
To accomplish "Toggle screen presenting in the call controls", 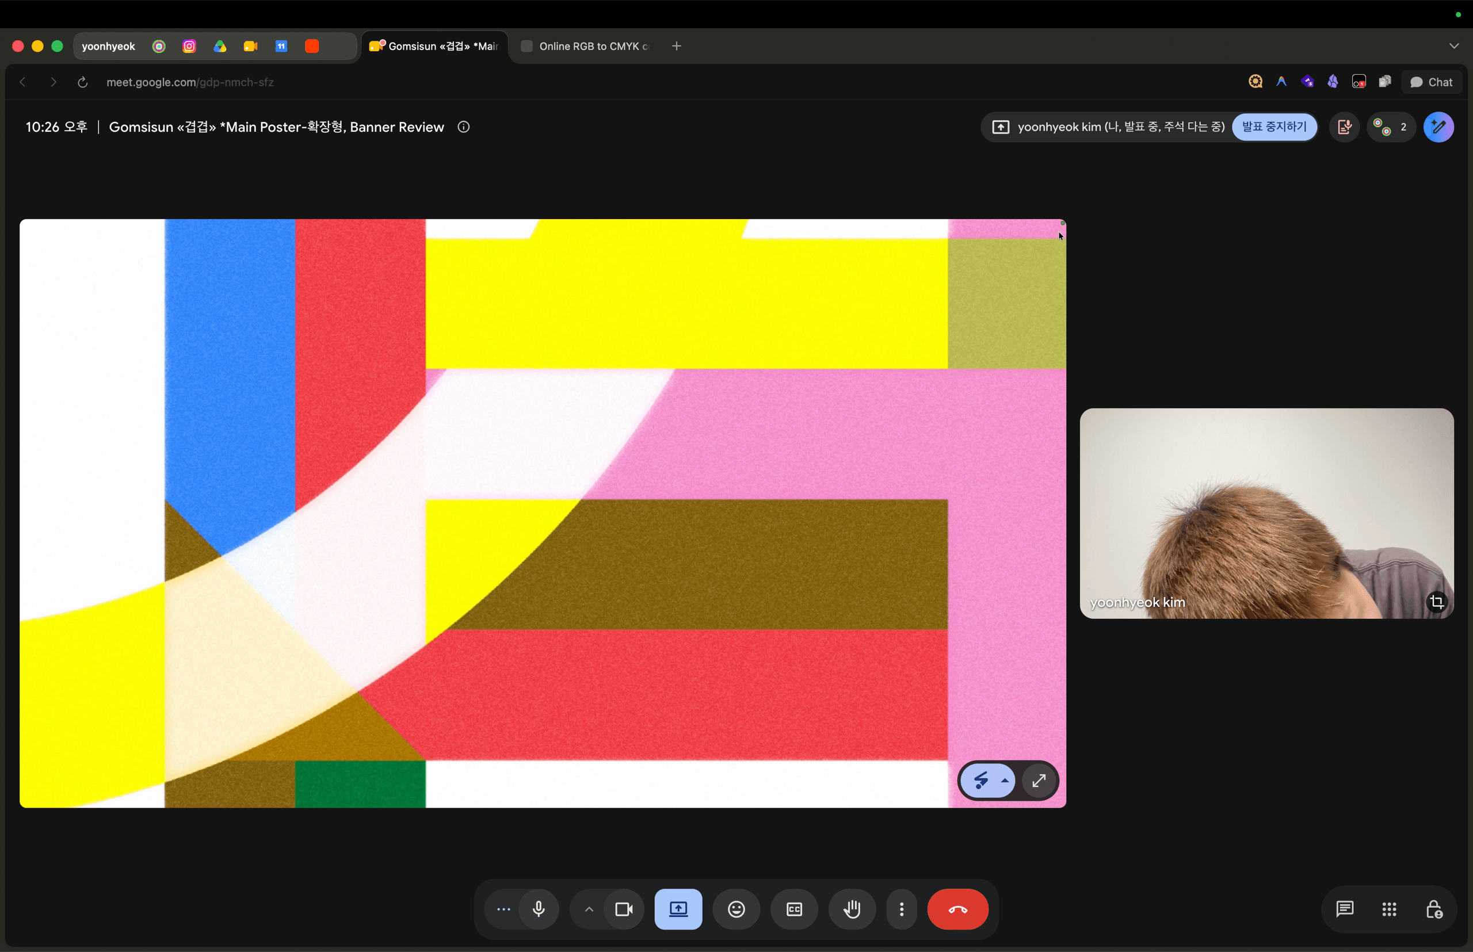I will [x=678, y=909].
